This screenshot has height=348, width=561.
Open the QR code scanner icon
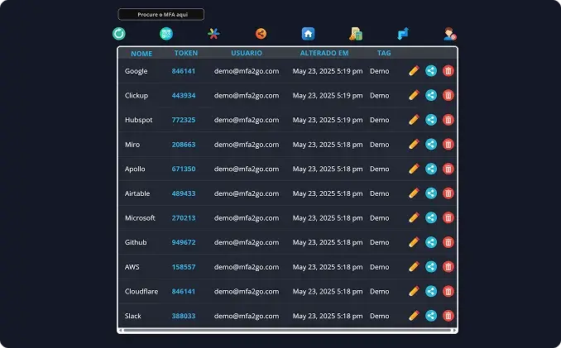[166, 34]
